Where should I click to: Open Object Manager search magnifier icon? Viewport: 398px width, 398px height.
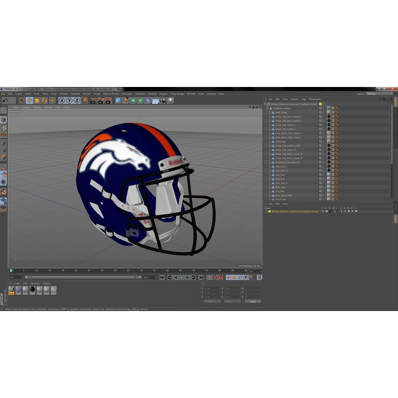(x=380, y=99)
